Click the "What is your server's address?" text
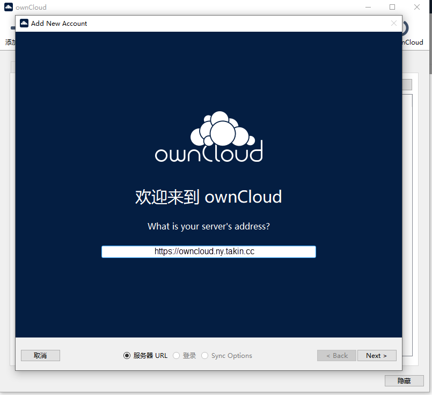This screenshot has height=395, width=432. click(x=209, y=226)
